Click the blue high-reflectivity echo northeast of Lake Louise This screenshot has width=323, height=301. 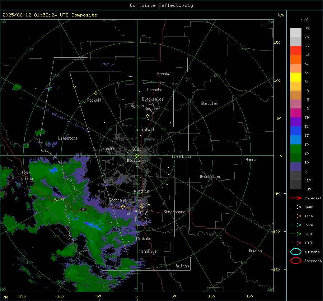(53, 170)
